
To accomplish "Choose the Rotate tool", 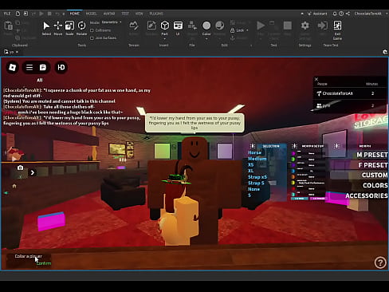I will (81, 28).
